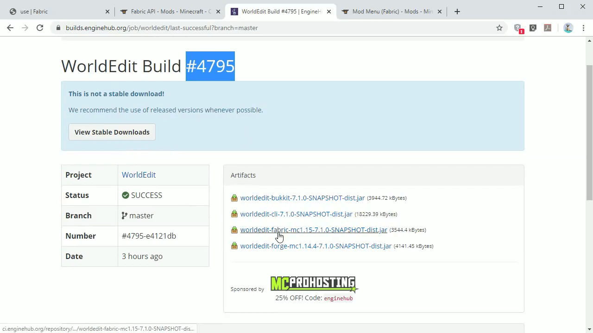Download worldedit-bukkit-7.1.0-SNAPSHOT-dist.jar
This screenshot has height=333, width=593.
(303, 198)
